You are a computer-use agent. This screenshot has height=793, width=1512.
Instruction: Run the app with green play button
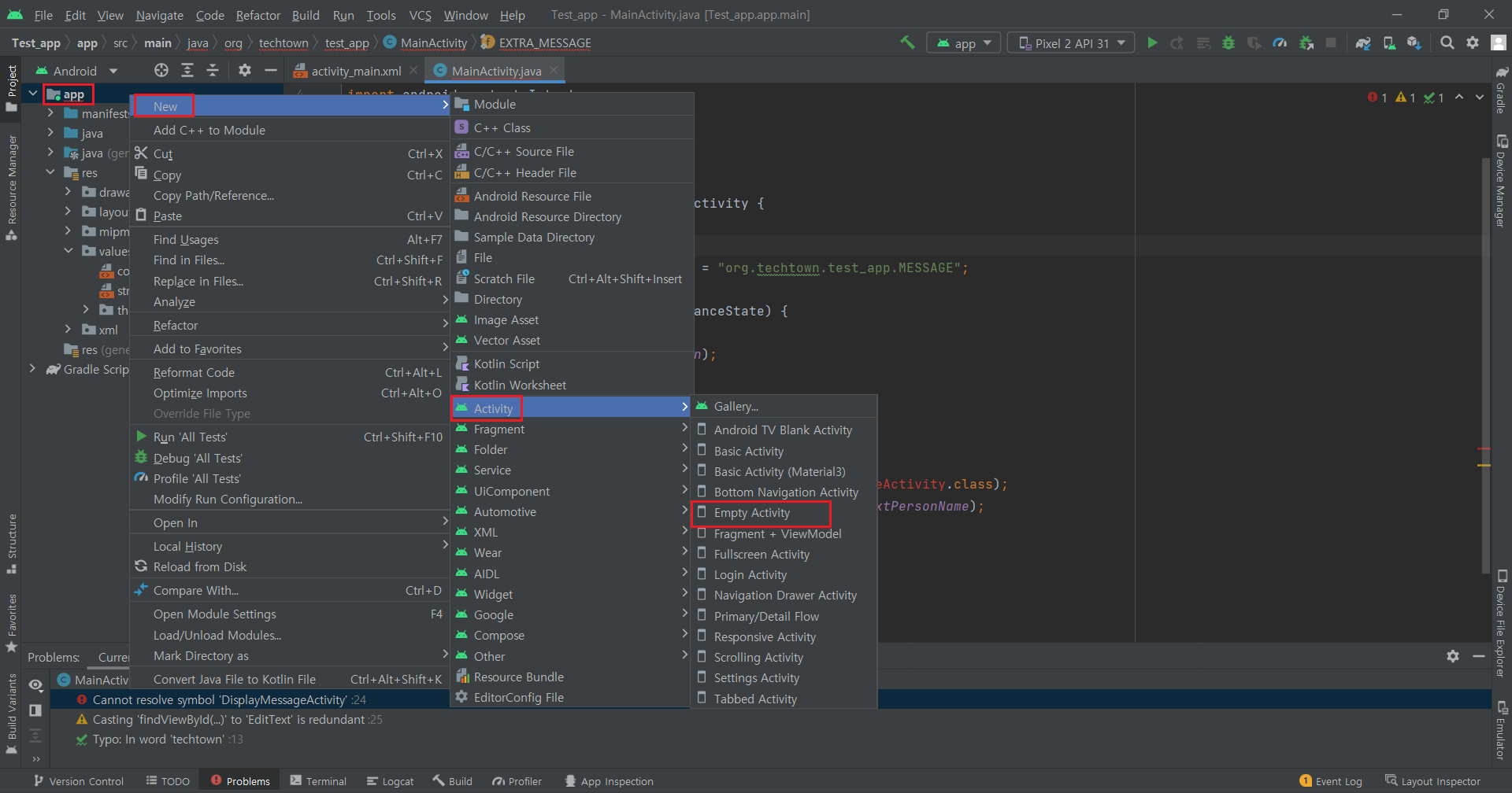(1152, 43)
